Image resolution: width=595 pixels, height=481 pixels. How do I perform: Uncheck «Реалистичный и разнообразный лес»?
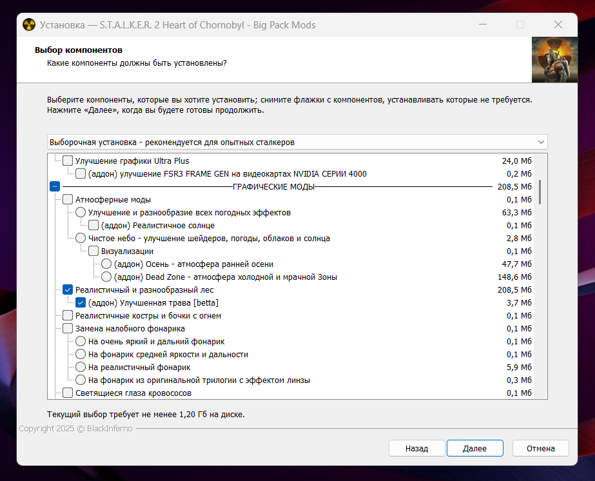[x=68, y=290]
